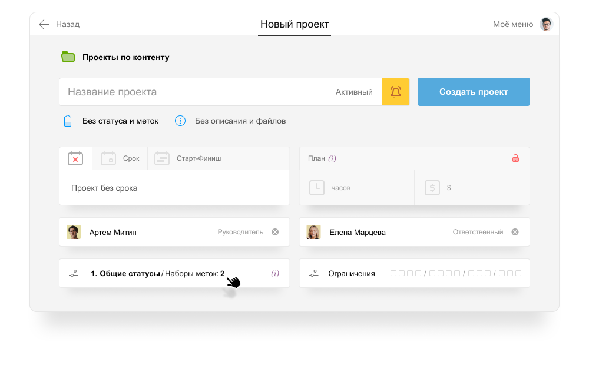
Task: Click the clock hours icon
Action: pos(317,188)
